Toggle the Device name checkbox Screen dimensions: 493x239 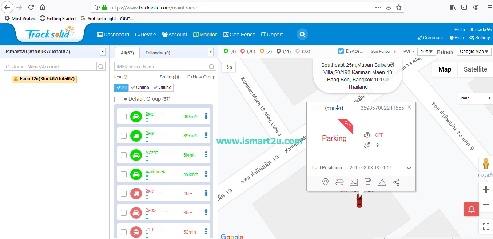(x=341, y=51)
